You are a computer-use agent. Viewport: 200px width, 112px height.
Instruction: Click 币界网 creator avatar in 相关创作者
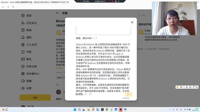pos(141,32)
